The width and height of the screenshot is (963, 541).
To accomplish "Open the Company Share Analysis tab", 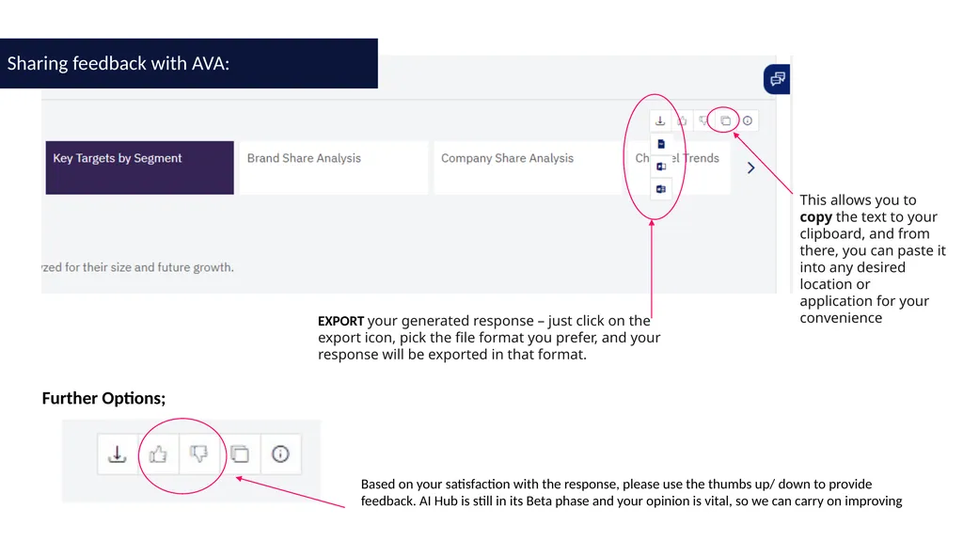I will coord(528,167).
